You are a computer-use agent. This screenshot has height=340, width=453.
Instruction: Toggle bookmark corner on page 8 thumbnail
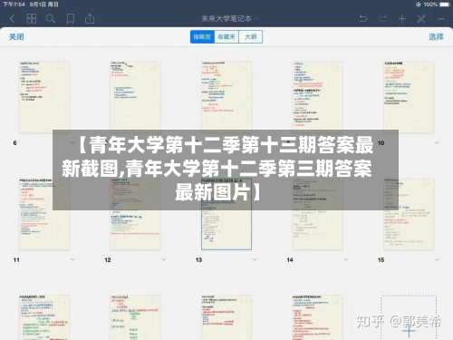[x=245, y=65]
